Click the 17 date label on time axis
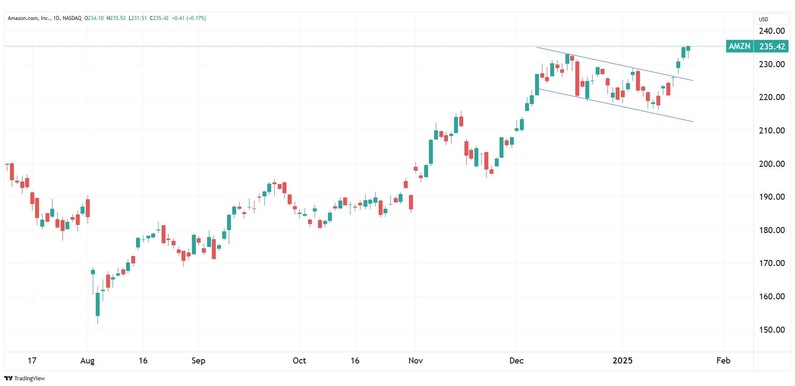The width and height of the screenshot is (795, 386). tap(32, 360)
